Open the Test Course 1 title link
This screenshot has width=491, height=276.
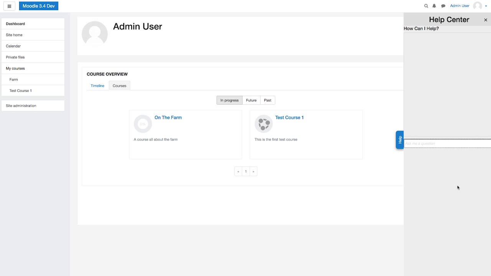click(289, 117)
